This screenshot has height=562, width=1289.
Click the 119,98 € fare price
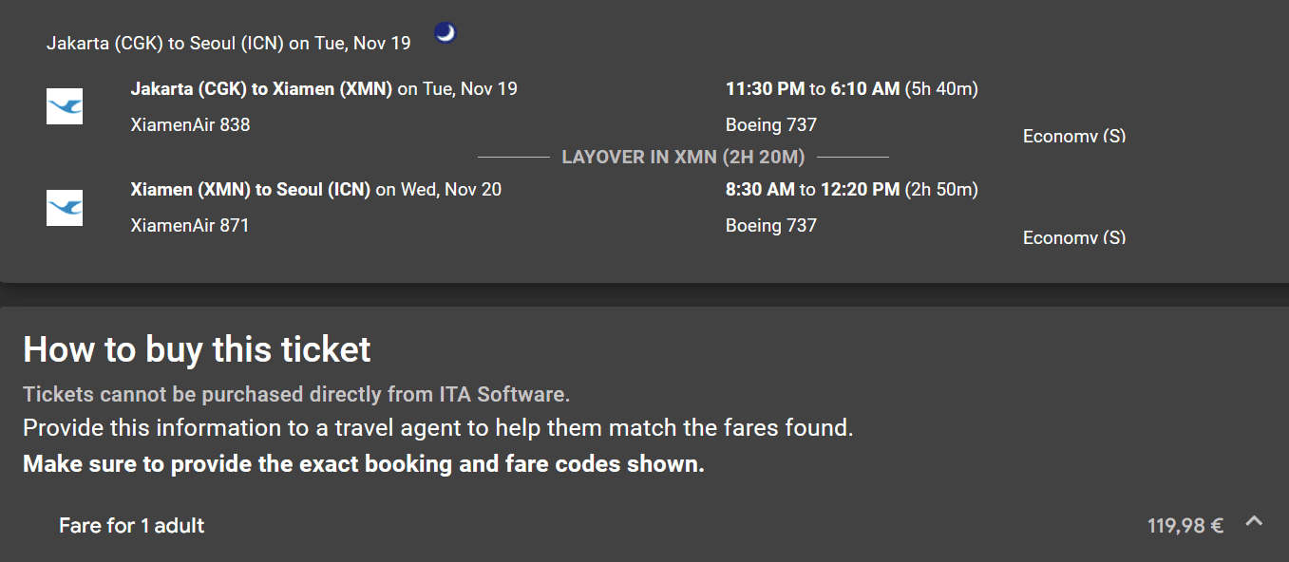[1185, 526]
